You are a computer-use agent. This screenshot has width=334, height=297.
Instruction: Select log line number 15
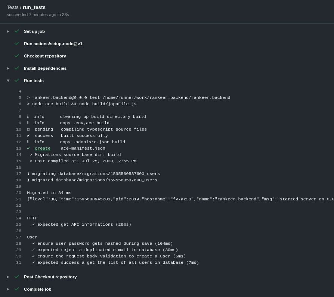pos(19,161)
